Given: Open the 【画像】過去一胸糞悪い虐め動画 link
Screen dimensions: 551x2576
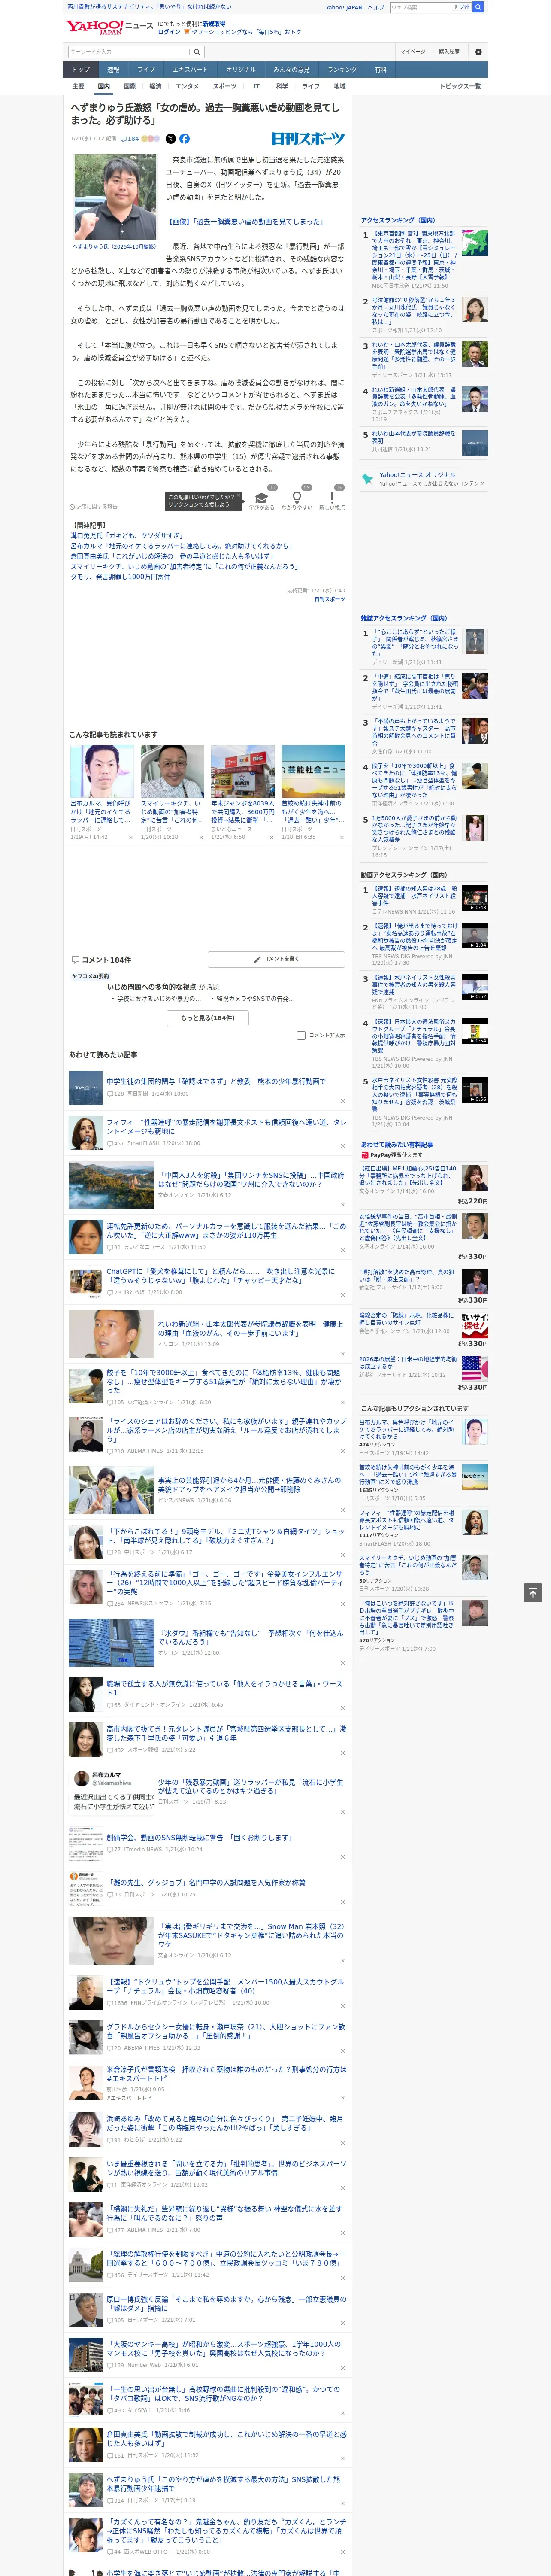Looking at the screenshot, I should coord(245,221).
